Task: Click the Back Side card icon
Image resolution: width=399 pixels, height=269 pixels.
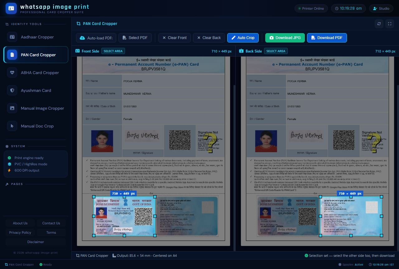Action: pos(241,51)
